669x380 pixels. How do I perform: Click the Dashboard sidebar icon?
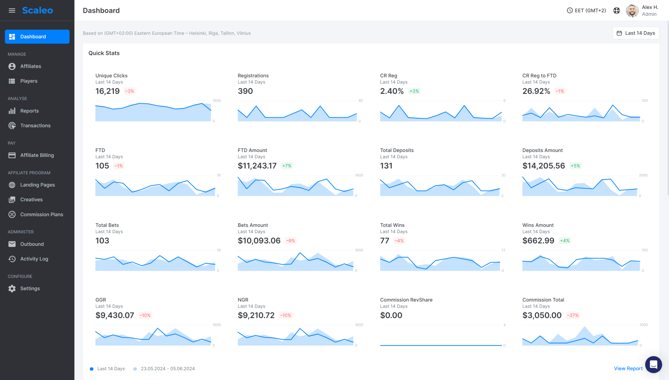(x=13, y=36)
